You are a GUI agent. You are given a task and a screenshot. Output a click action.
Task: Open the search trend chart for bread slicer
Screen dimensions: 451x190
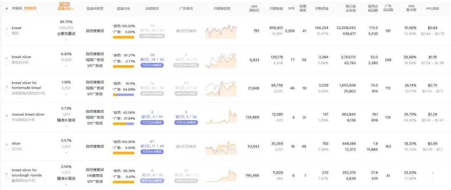(x=221, y=60)
